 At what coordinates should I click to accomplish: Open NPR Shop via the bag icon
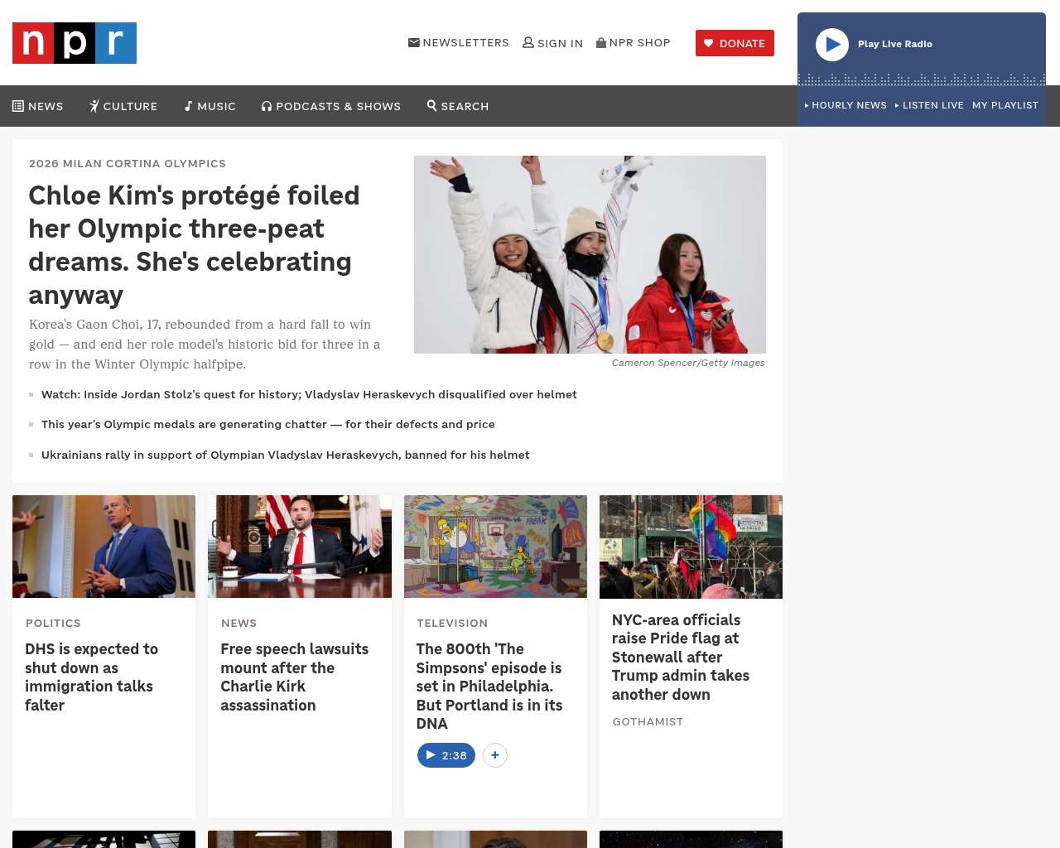point(601,42)
